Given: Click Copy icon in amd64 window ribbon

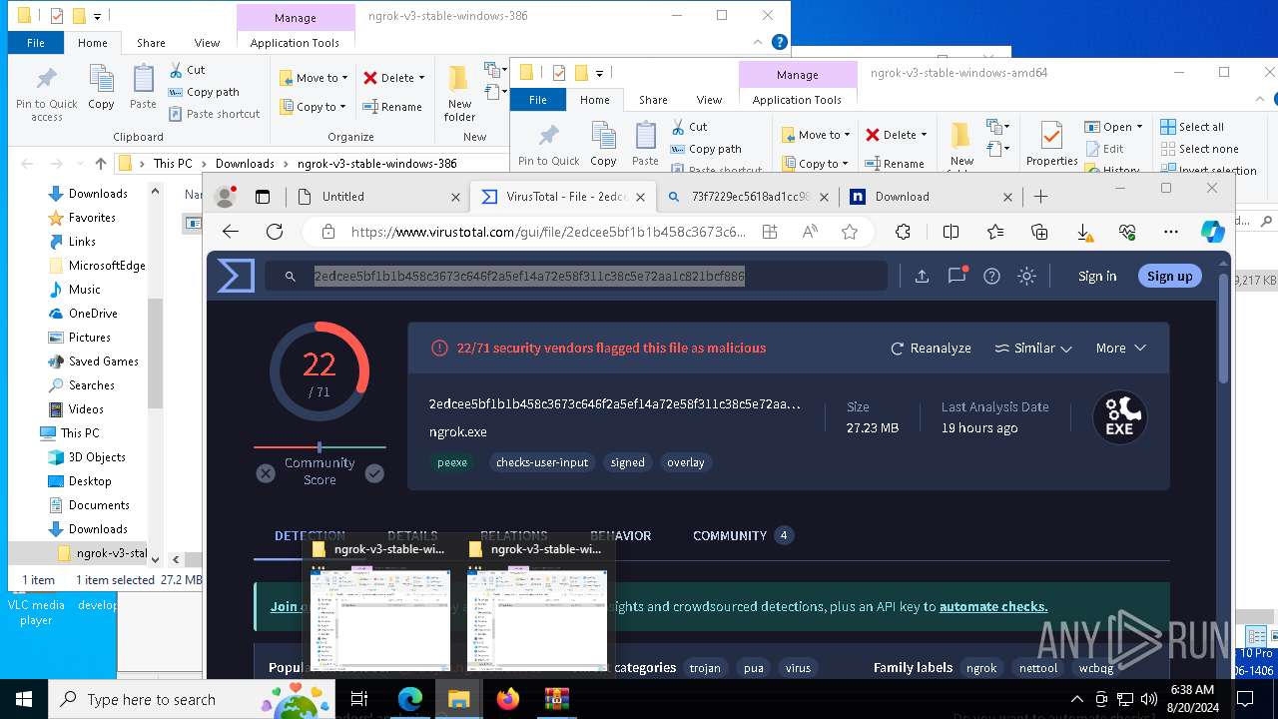Looking at the screenshot, I should 603,145.
